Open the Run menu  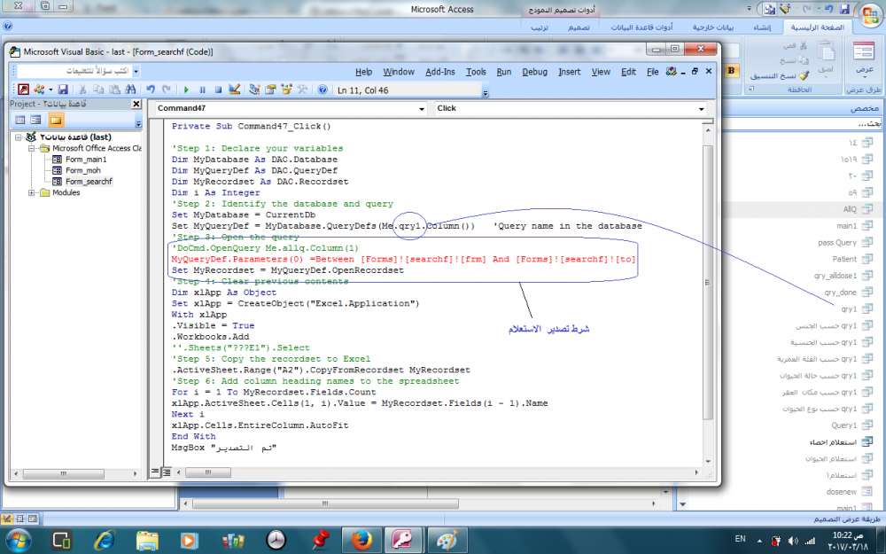coord(503,72)
